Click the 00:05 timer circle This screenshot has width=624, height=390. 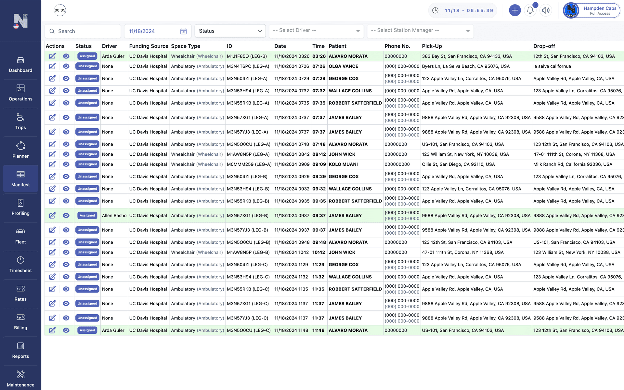click(60, 10)
